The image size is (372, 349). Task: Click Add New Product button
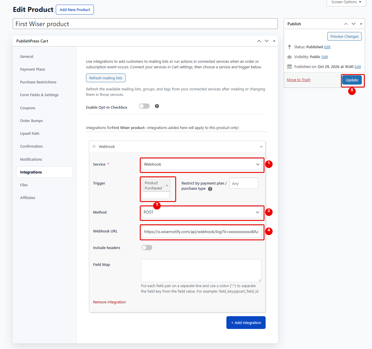75,10
